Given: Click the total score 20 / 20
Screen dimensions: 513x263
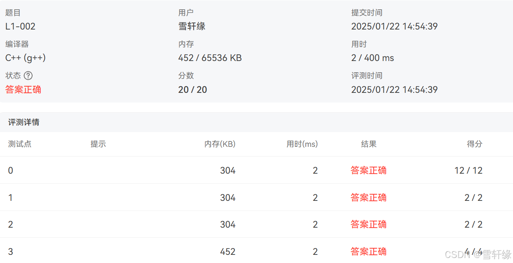Looking at the screenshot, I should 192,89.
